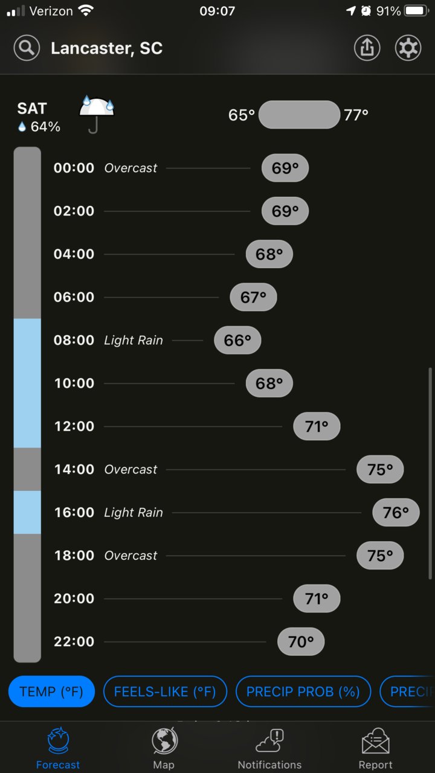Image resolution: width=435 pixels, height=773 pixels.
Task: Tap the search magnifier icon
Action: (x=27, y=48)
